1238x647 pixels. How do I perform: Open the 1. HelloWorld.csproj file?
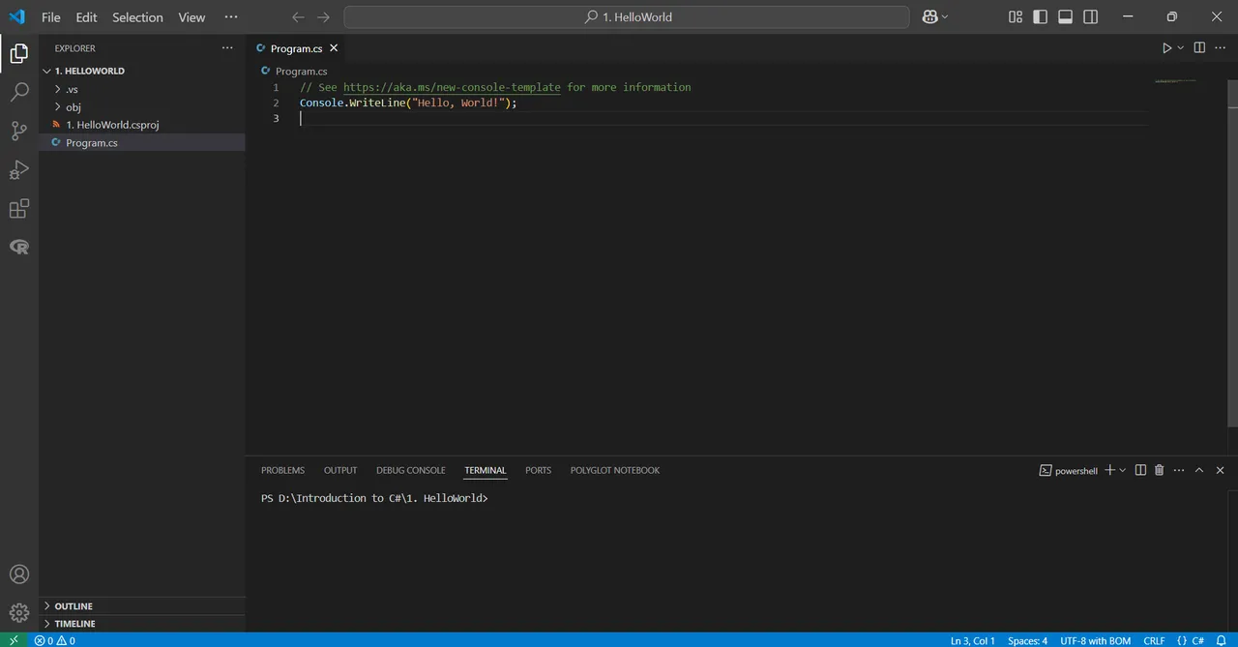(142, 125)
